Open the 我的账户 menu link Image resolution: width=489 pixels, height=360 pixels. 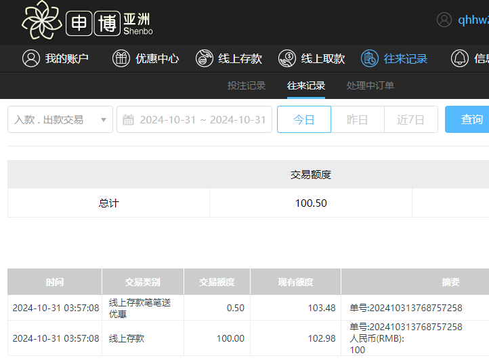(66, 58)
